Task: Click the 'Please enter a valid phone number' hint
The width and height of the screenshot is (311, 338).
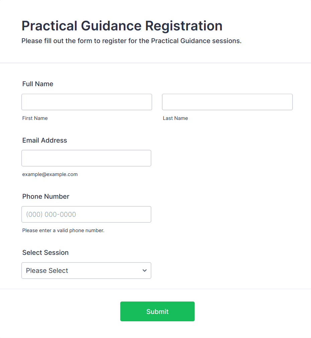Action: pyautogui.click(x=63, y=230)
